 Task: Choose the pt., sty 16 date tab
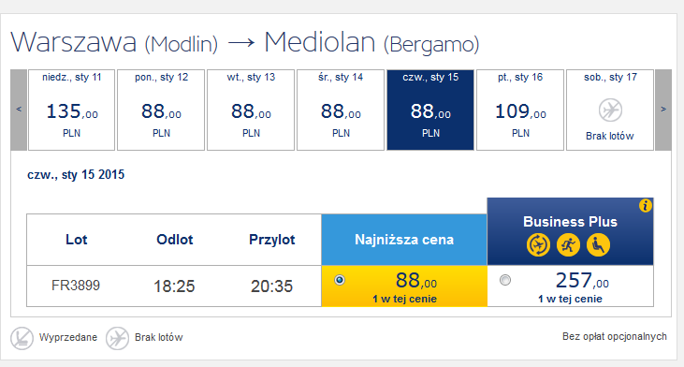click(x=520, y=110)
